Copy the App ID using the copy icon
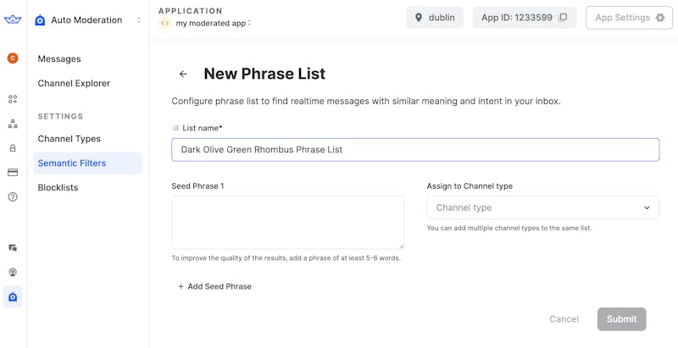The image size is (678, 348). [x=563, y=18]
